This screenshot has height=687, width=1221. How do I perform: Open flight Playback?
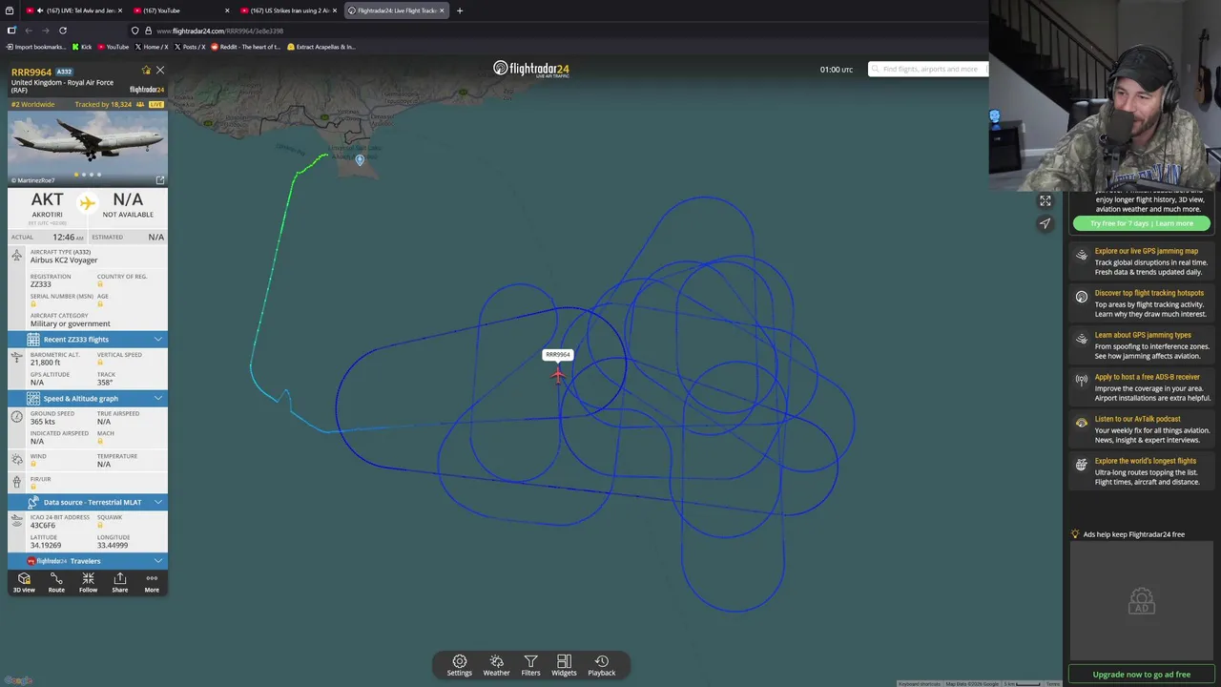click(x=602, y=665)
